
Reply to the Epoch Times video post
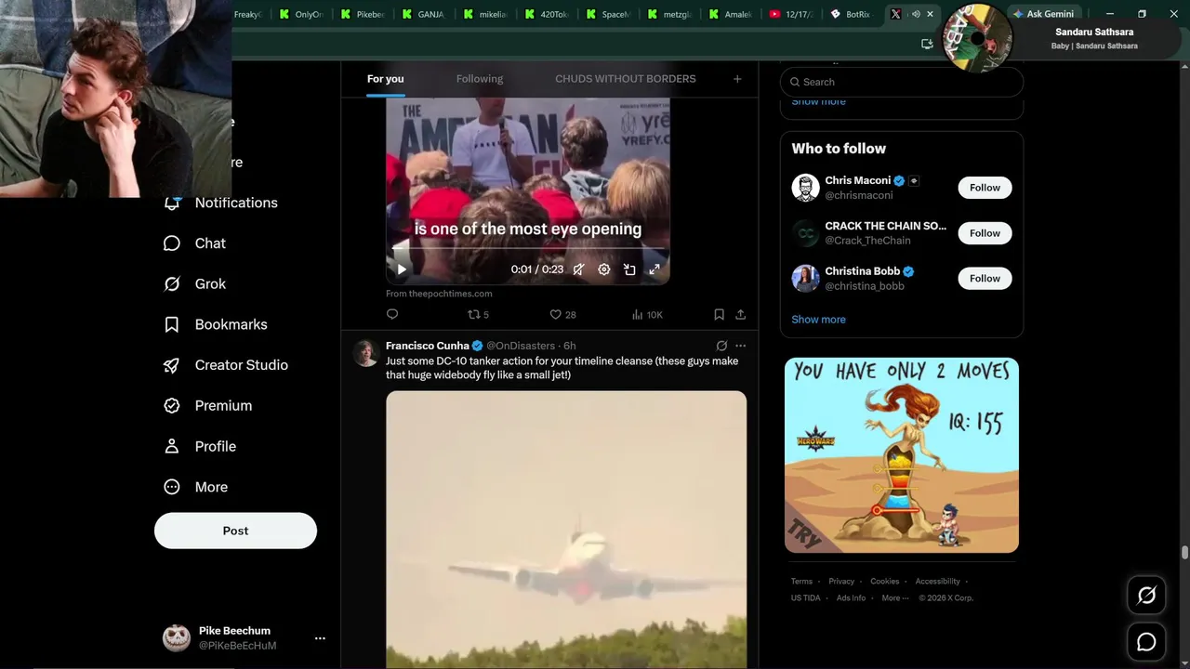tap(392, 314)
